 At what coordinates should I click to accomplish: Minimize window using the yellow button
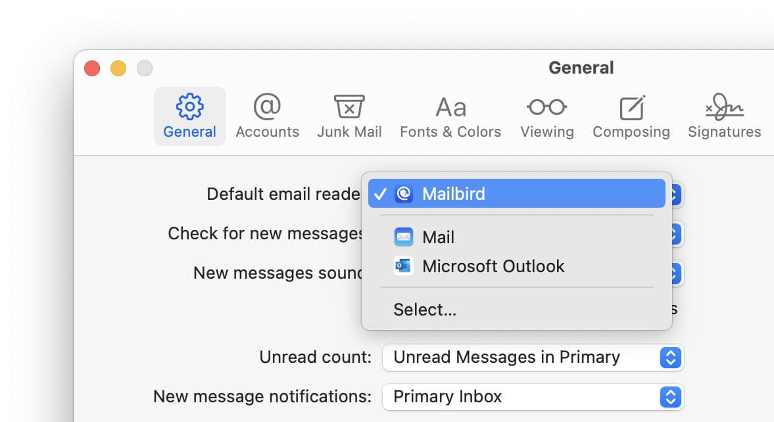click(x=118, y=68)
